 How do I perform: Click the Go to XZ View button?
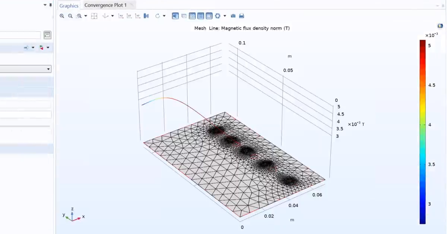point(137,16)
